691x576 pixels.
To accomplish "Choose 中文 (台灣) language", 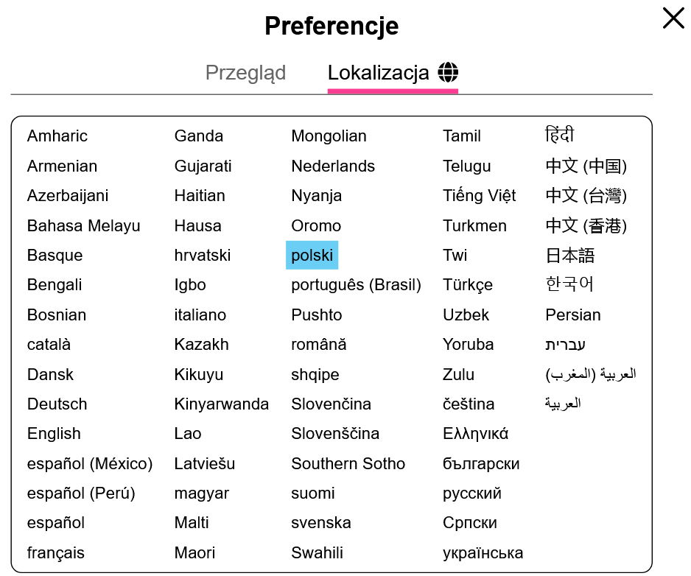I will tap(586, 196).
